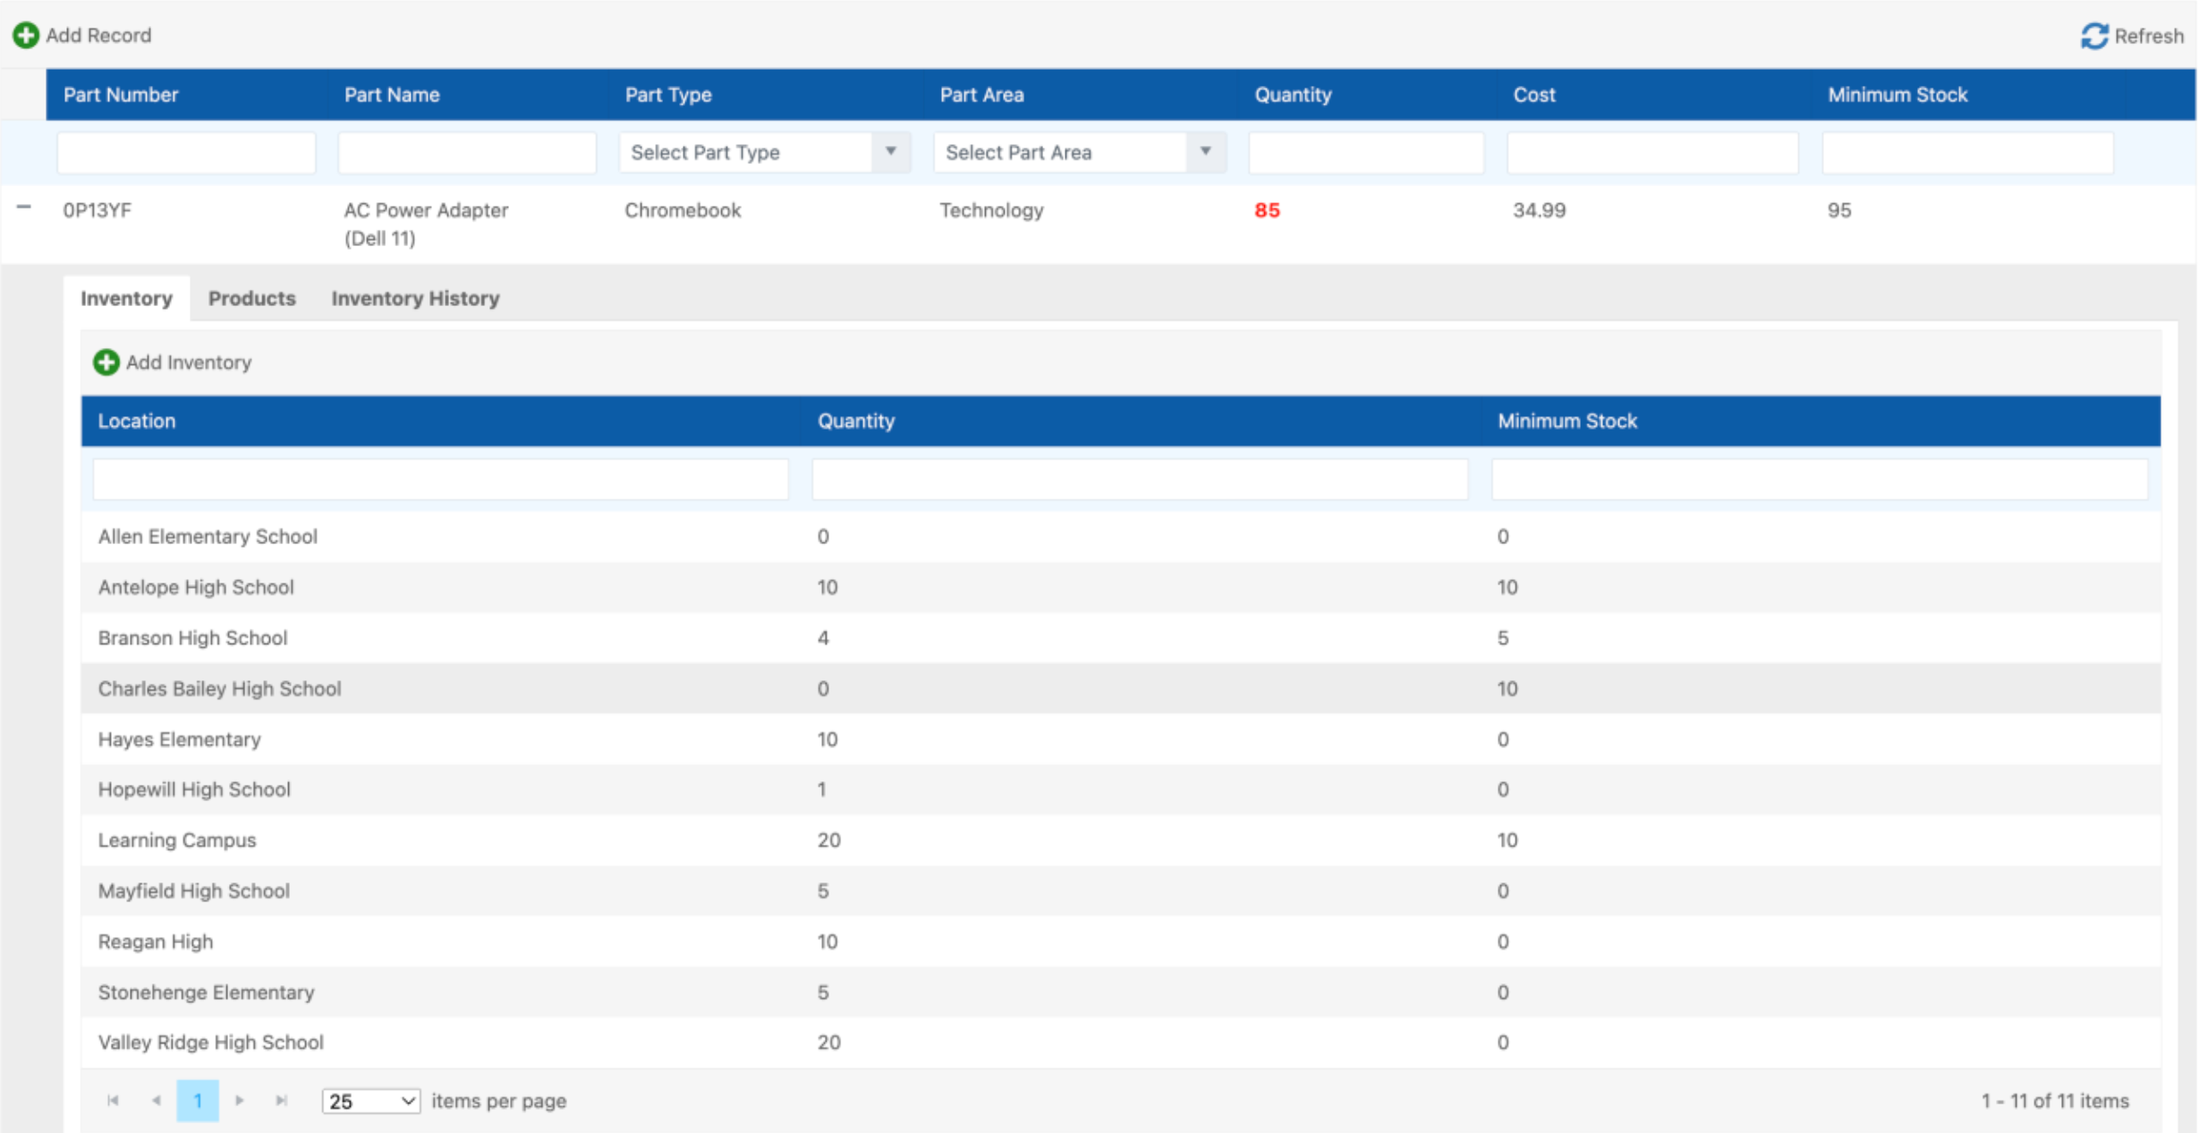Image resolution: width=2199 pixels, height=1133 pixels.
Task: Select the Stonehenge Elementary row
Action: [x=1121, y=992]
